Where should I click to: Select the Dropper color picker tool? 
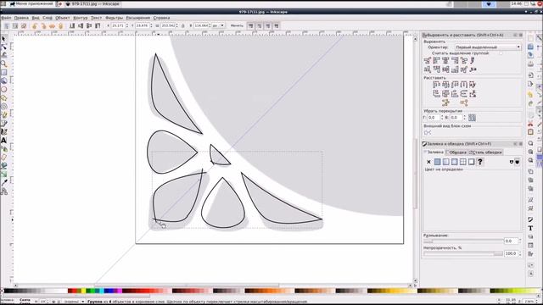pos(3,183)
